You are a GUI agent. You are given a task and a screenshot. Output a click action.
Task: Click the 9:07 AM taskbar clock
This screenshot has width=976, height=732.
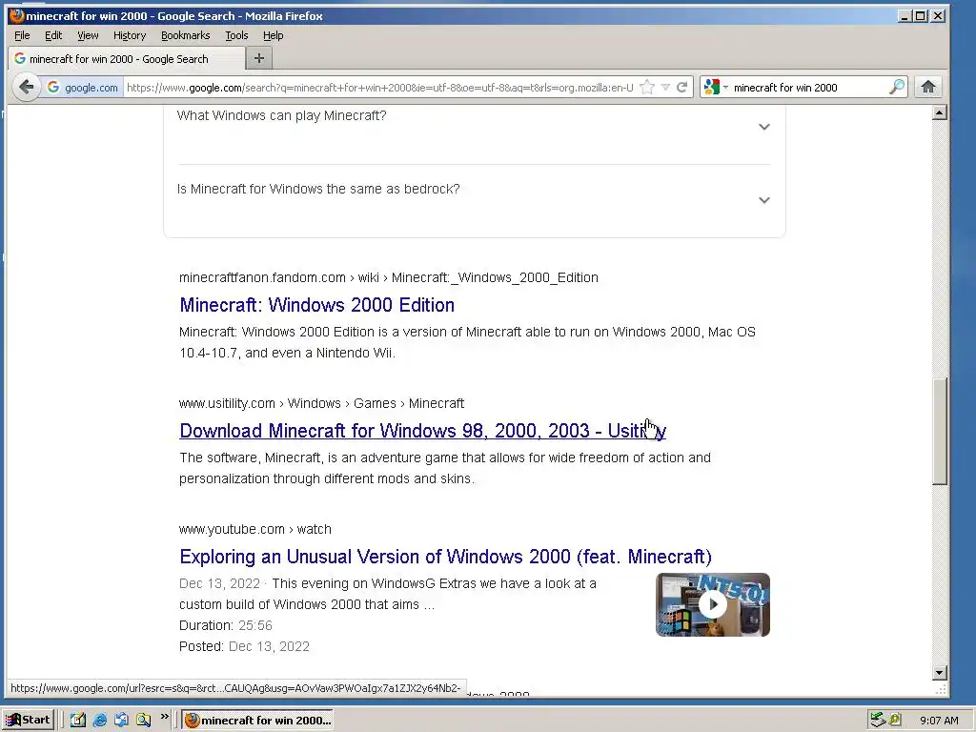coord(939,721)
